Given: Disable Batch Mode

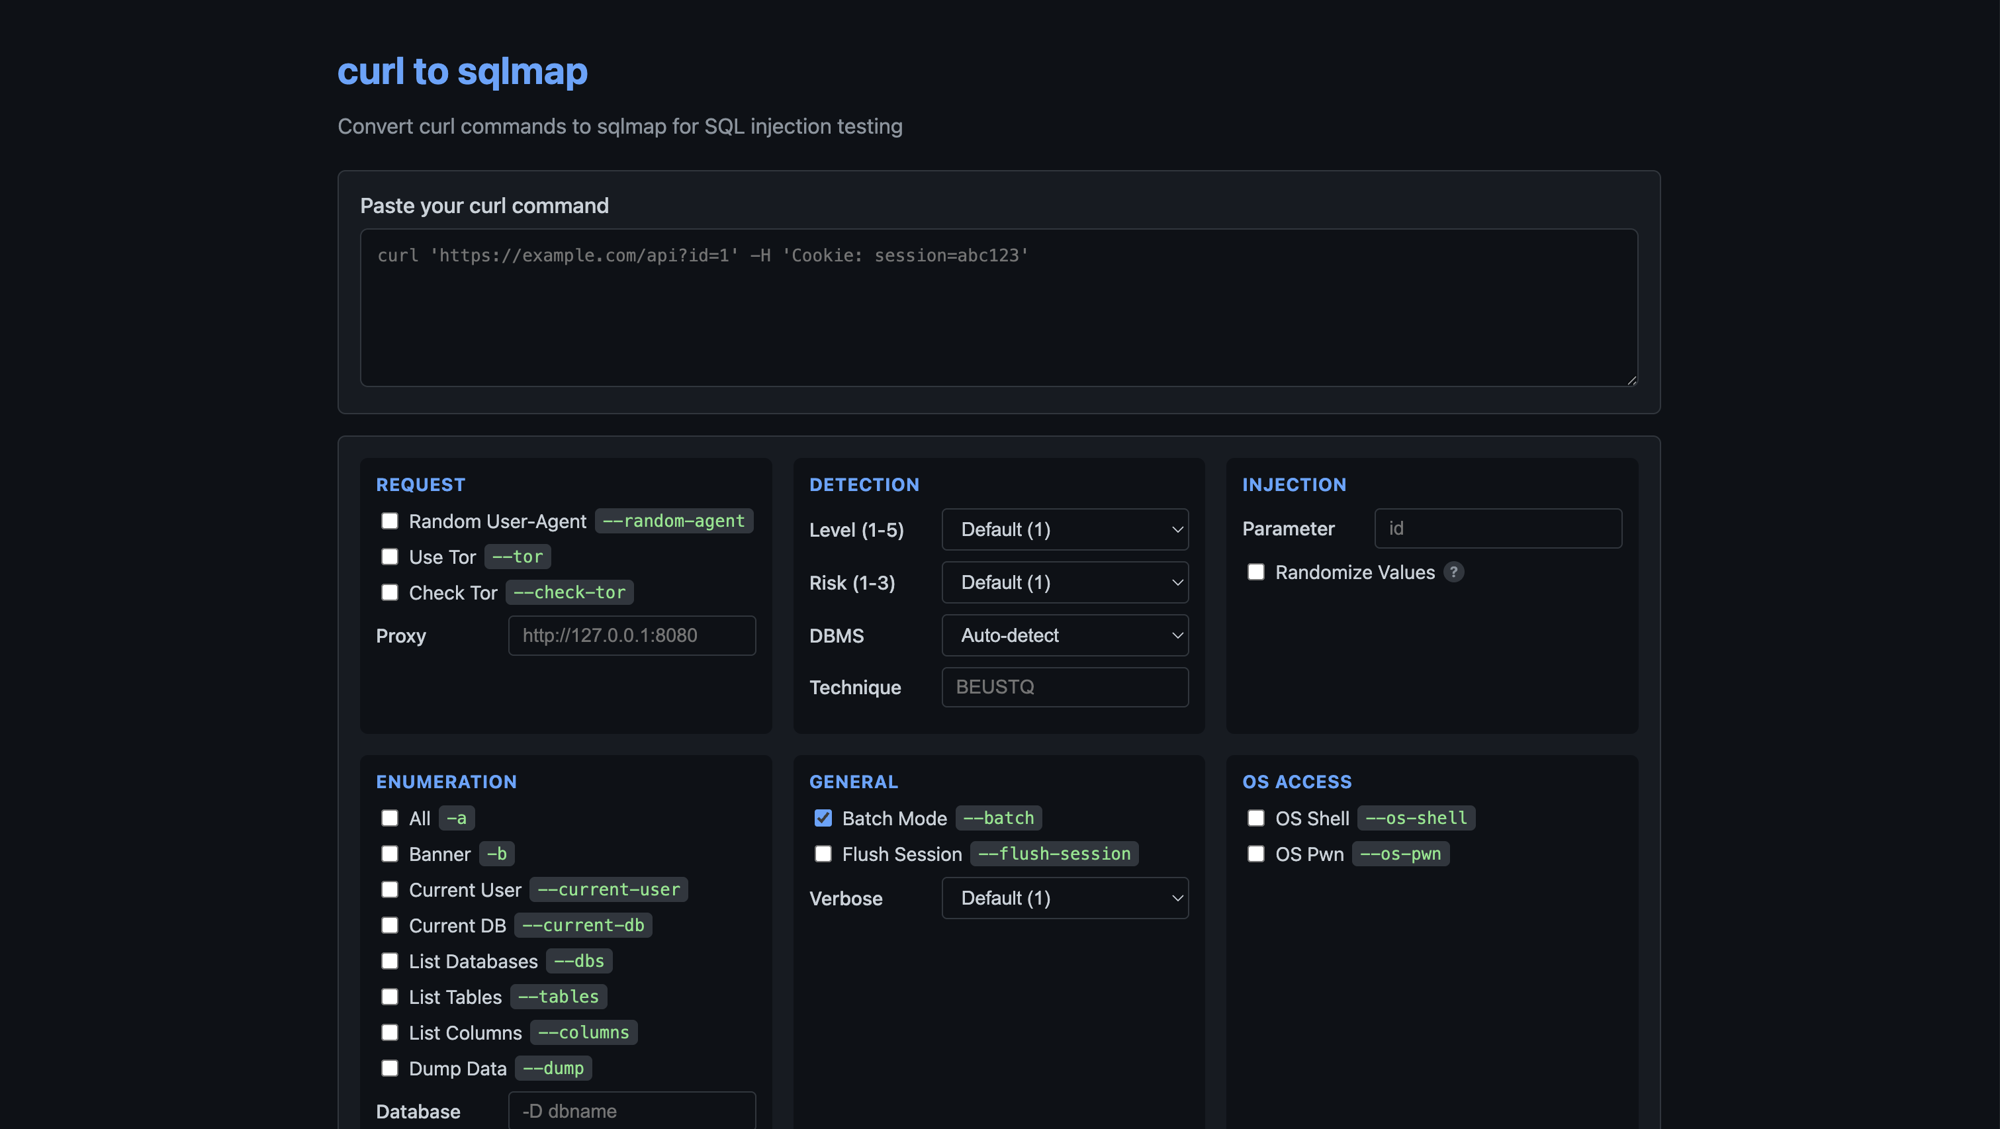Looking at the screenshot, I should tap(823, 818).
